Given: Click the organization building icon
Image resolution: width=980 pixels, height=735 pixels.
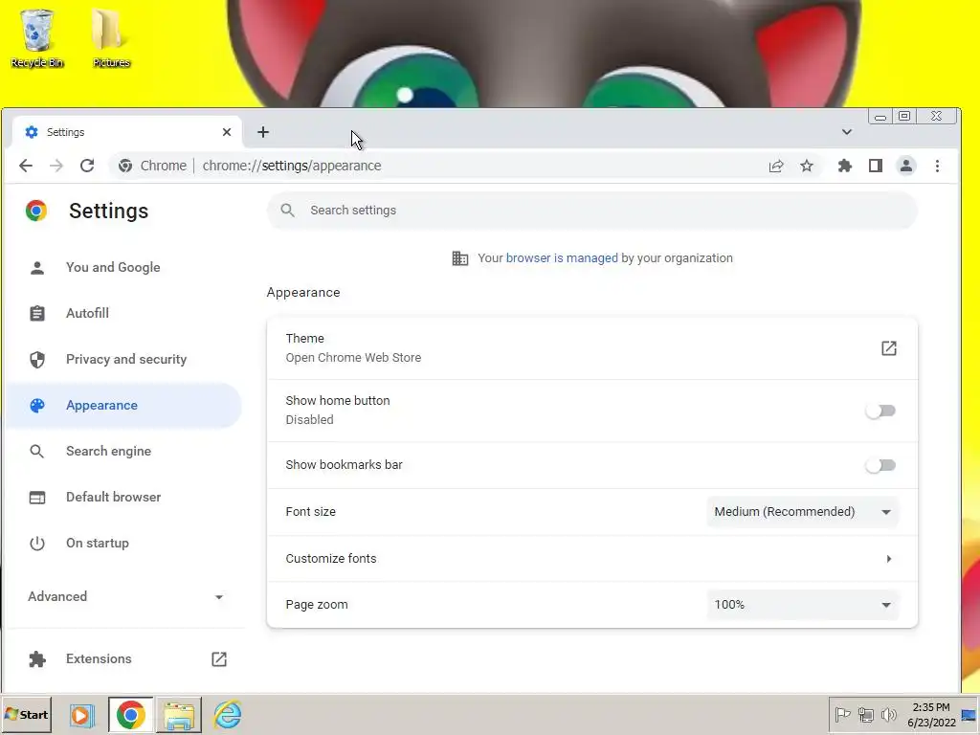Looking at the screenshot, I should click(x=460, y=258).
